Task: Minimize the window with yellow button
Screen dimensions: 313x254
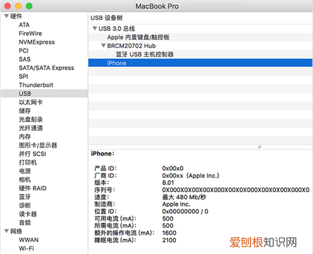Action: pyautogui.click(x=18, y=6)
